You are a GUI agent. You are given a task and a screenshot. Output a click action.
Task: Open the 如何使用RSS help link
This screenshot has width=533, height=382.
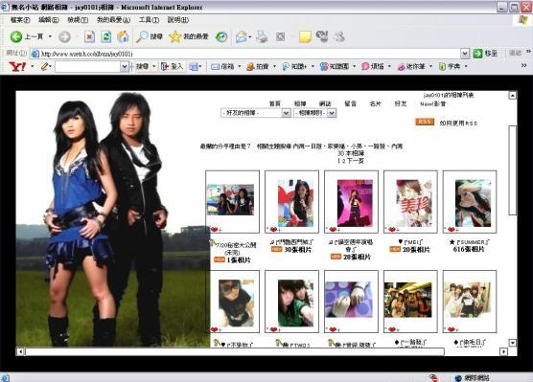click(x=458, y=123)
